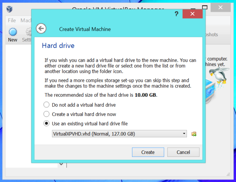
Task: Maximize the VirtualBox Manager window
Action: coord(205,7)
